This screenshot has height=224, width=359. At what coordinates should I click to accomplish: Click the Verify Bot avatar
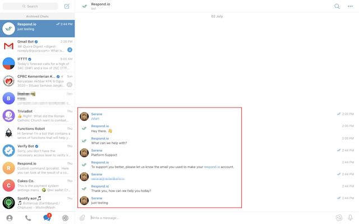point(9,151)
